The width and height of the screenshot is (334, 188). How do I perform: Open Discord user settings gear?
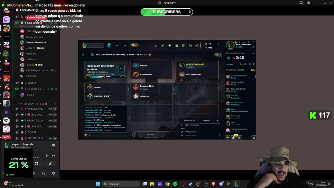point(53,173)
